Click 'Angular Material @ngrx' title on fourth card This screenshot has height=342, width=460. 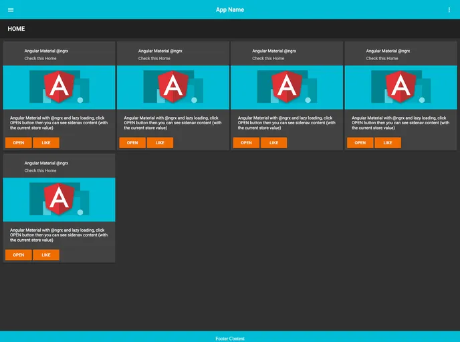388,51
